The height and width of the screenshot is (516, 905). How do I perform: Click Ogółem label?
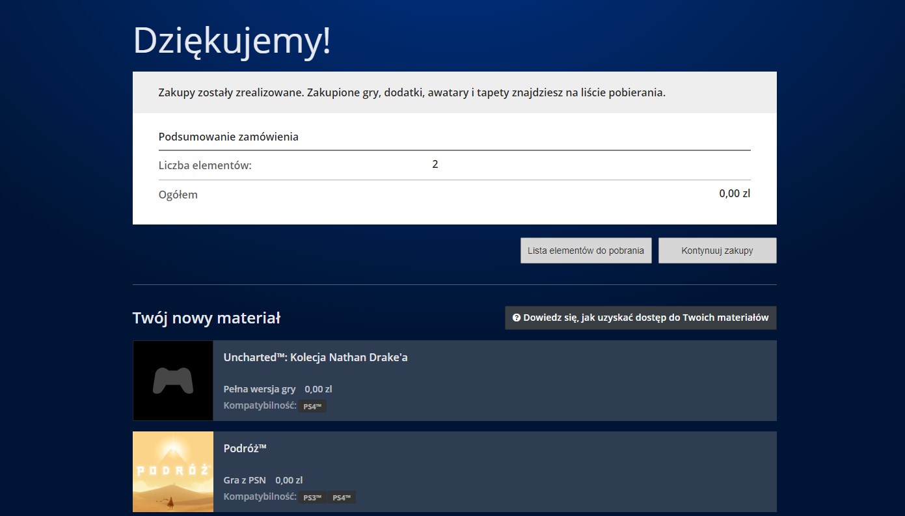click(x=178, y=195)
